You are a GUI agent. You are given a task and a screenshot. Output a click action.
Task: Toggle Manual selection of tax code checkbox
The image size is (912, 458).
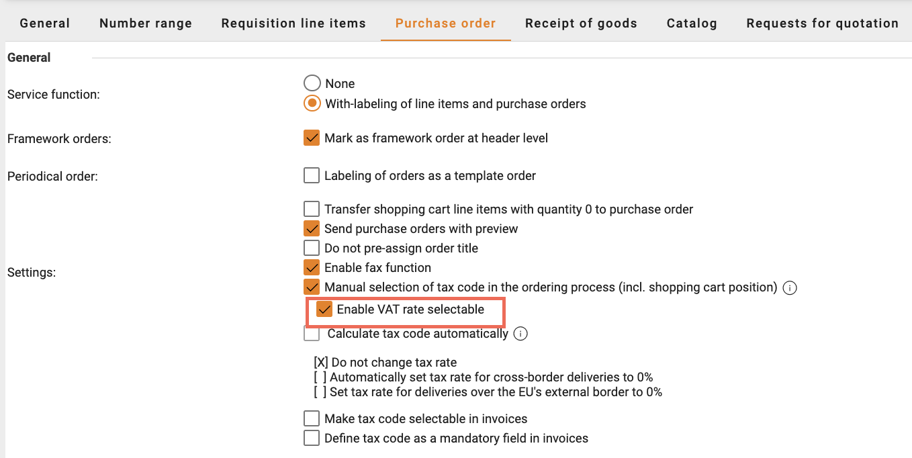coord(312,287)
